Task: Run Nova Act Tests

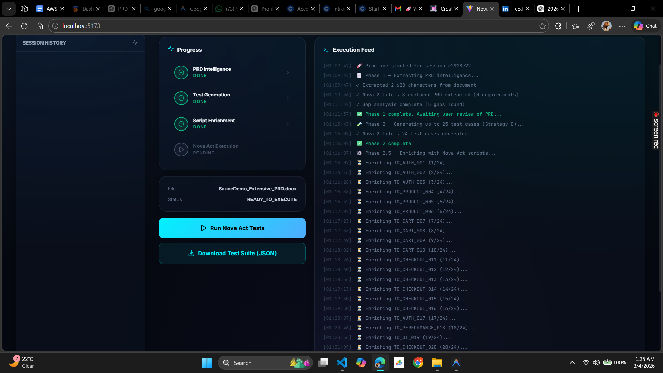Action: tap(232, 228)
